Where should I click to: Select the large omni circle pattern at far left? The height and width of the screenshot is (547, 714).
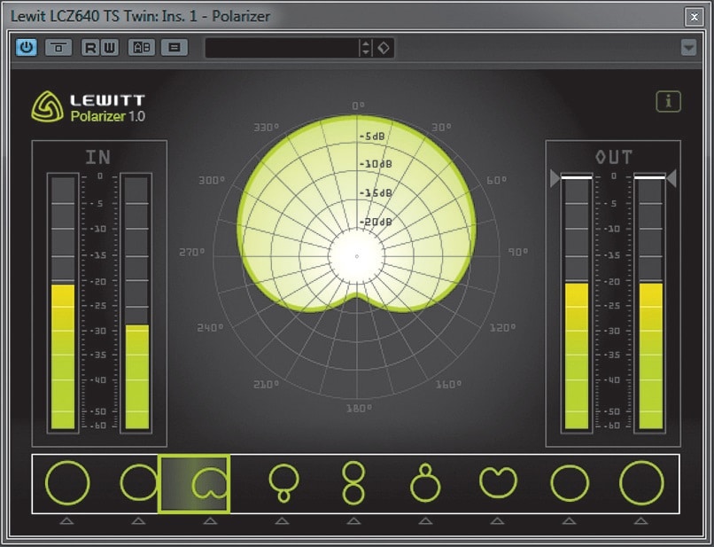coord(67,483)
